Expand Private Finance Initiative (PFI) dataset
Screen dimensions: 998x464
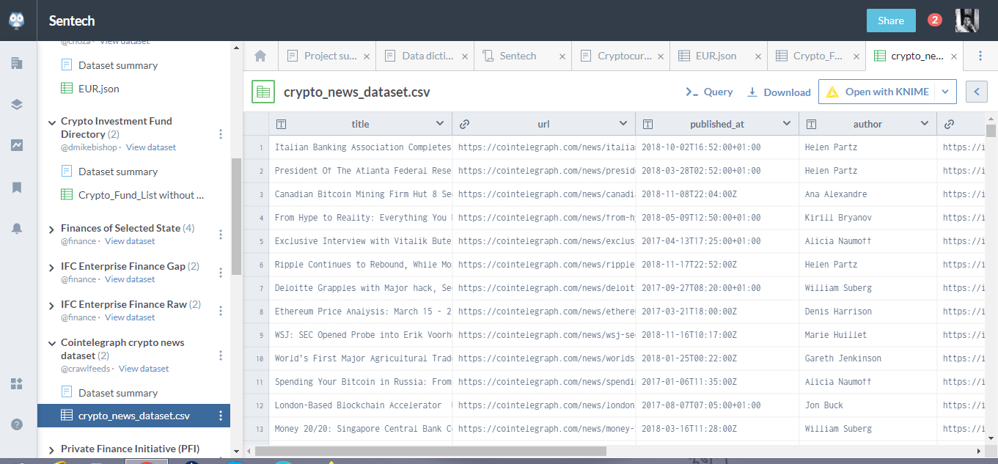tap(52, 450)
